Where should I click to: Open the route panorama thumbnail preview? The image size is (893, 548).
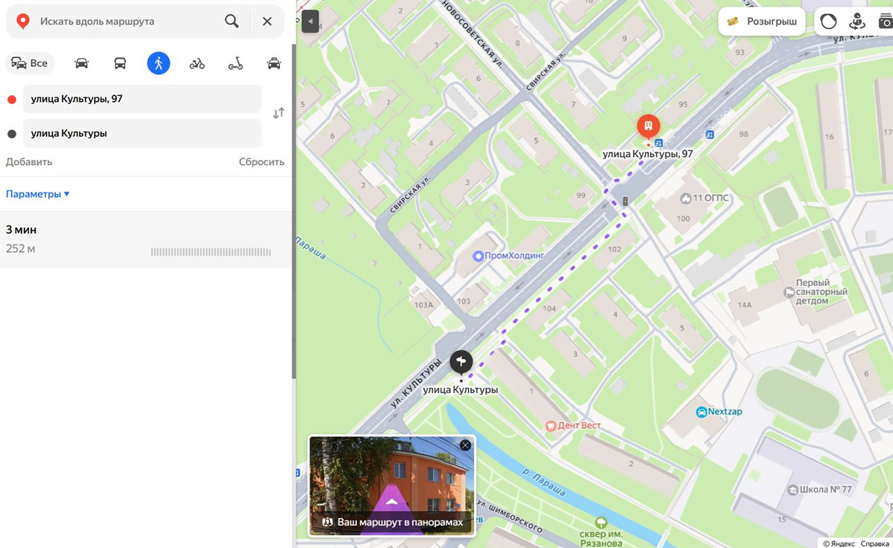(391, 483)
